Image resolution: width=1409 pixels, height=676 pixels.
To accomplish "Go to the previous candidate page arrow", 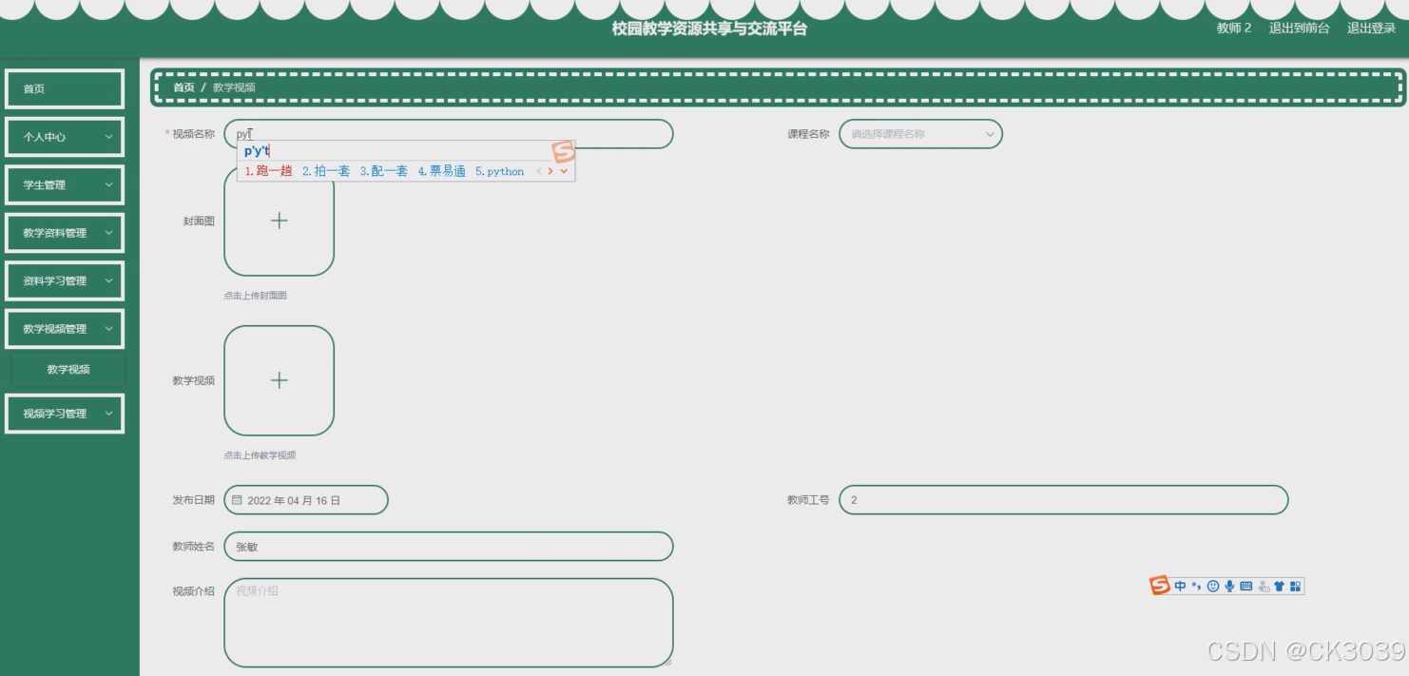I will [x=539, y=172].
